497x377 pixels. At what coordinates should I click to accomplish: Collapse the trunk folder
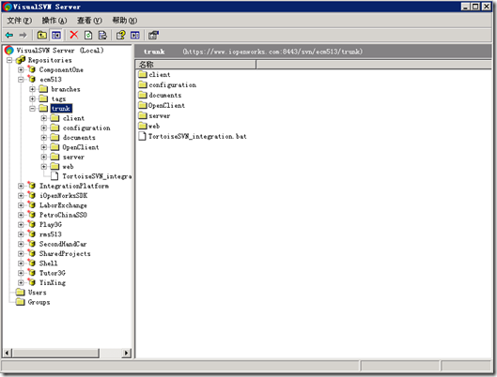click(x=32, y=109)
